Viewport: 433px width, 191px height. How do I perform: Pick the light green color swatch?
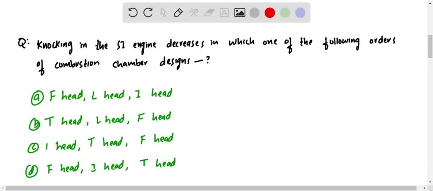click(285, 13)
